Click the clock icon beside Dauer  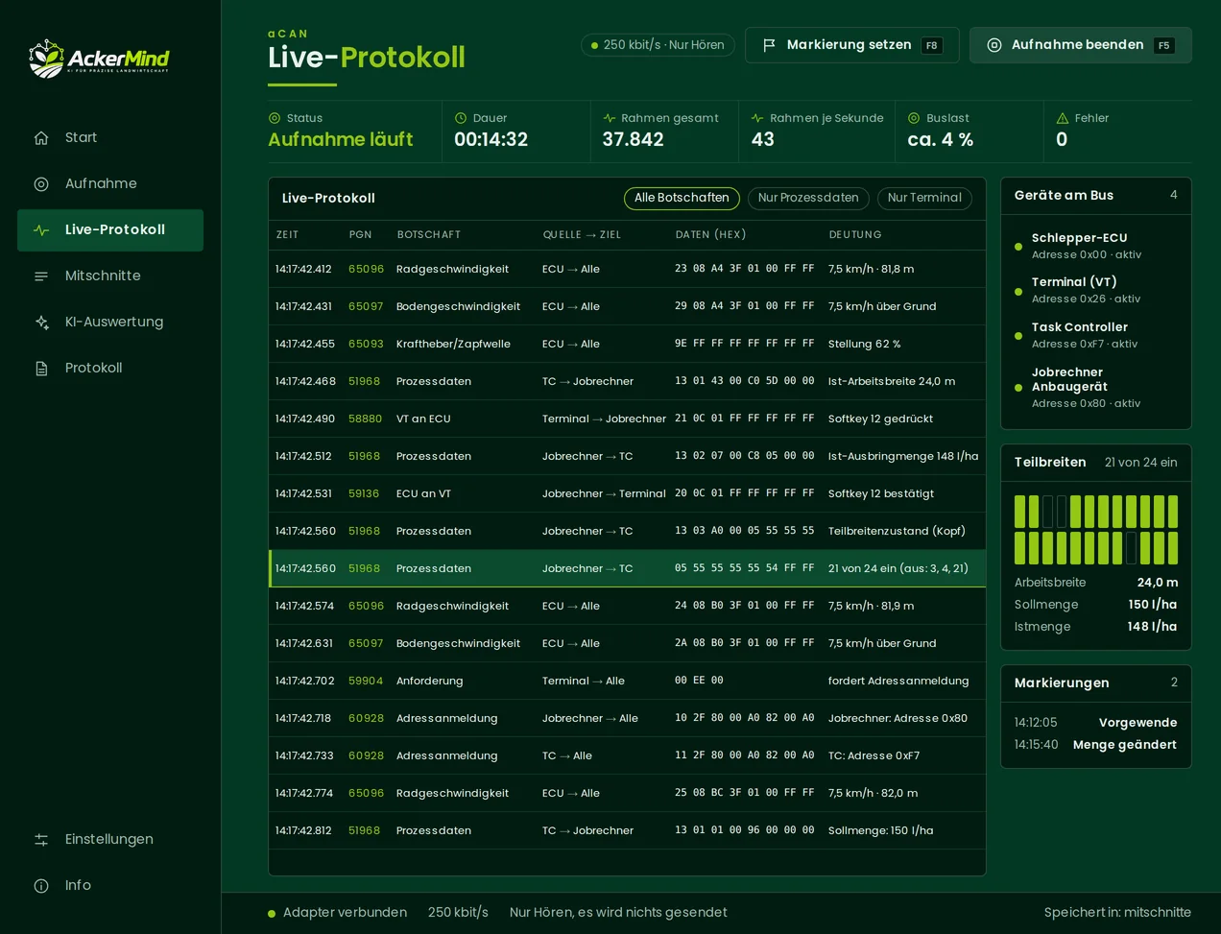461,118
